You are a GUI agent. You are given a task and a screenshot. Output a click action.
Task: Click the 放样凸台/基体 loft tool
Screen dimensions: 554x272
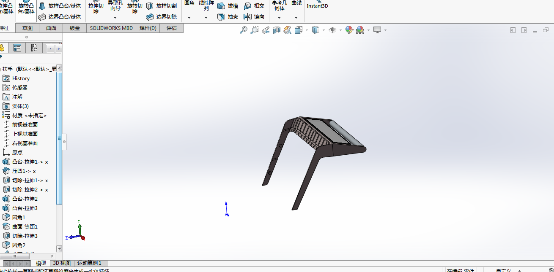tap(60, 6)
